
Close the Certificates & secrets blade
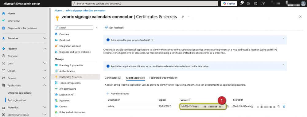tap(300, 17)
